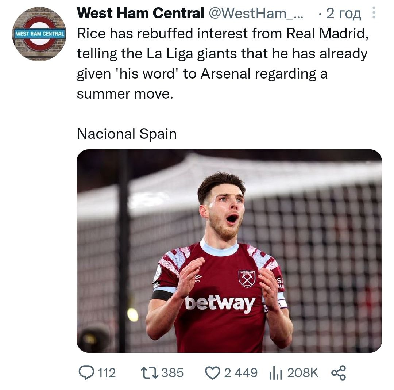This screenshot has height=390, width=394.
Task: Click the reply speech bubble icon
Action: 86,373
